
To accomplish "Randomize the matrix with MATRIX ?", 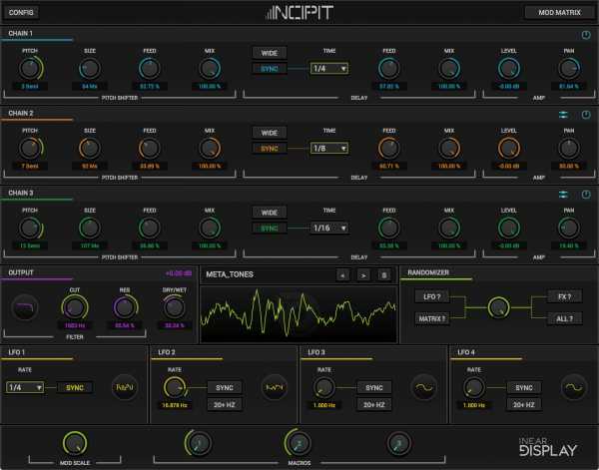I will point(432,318).
